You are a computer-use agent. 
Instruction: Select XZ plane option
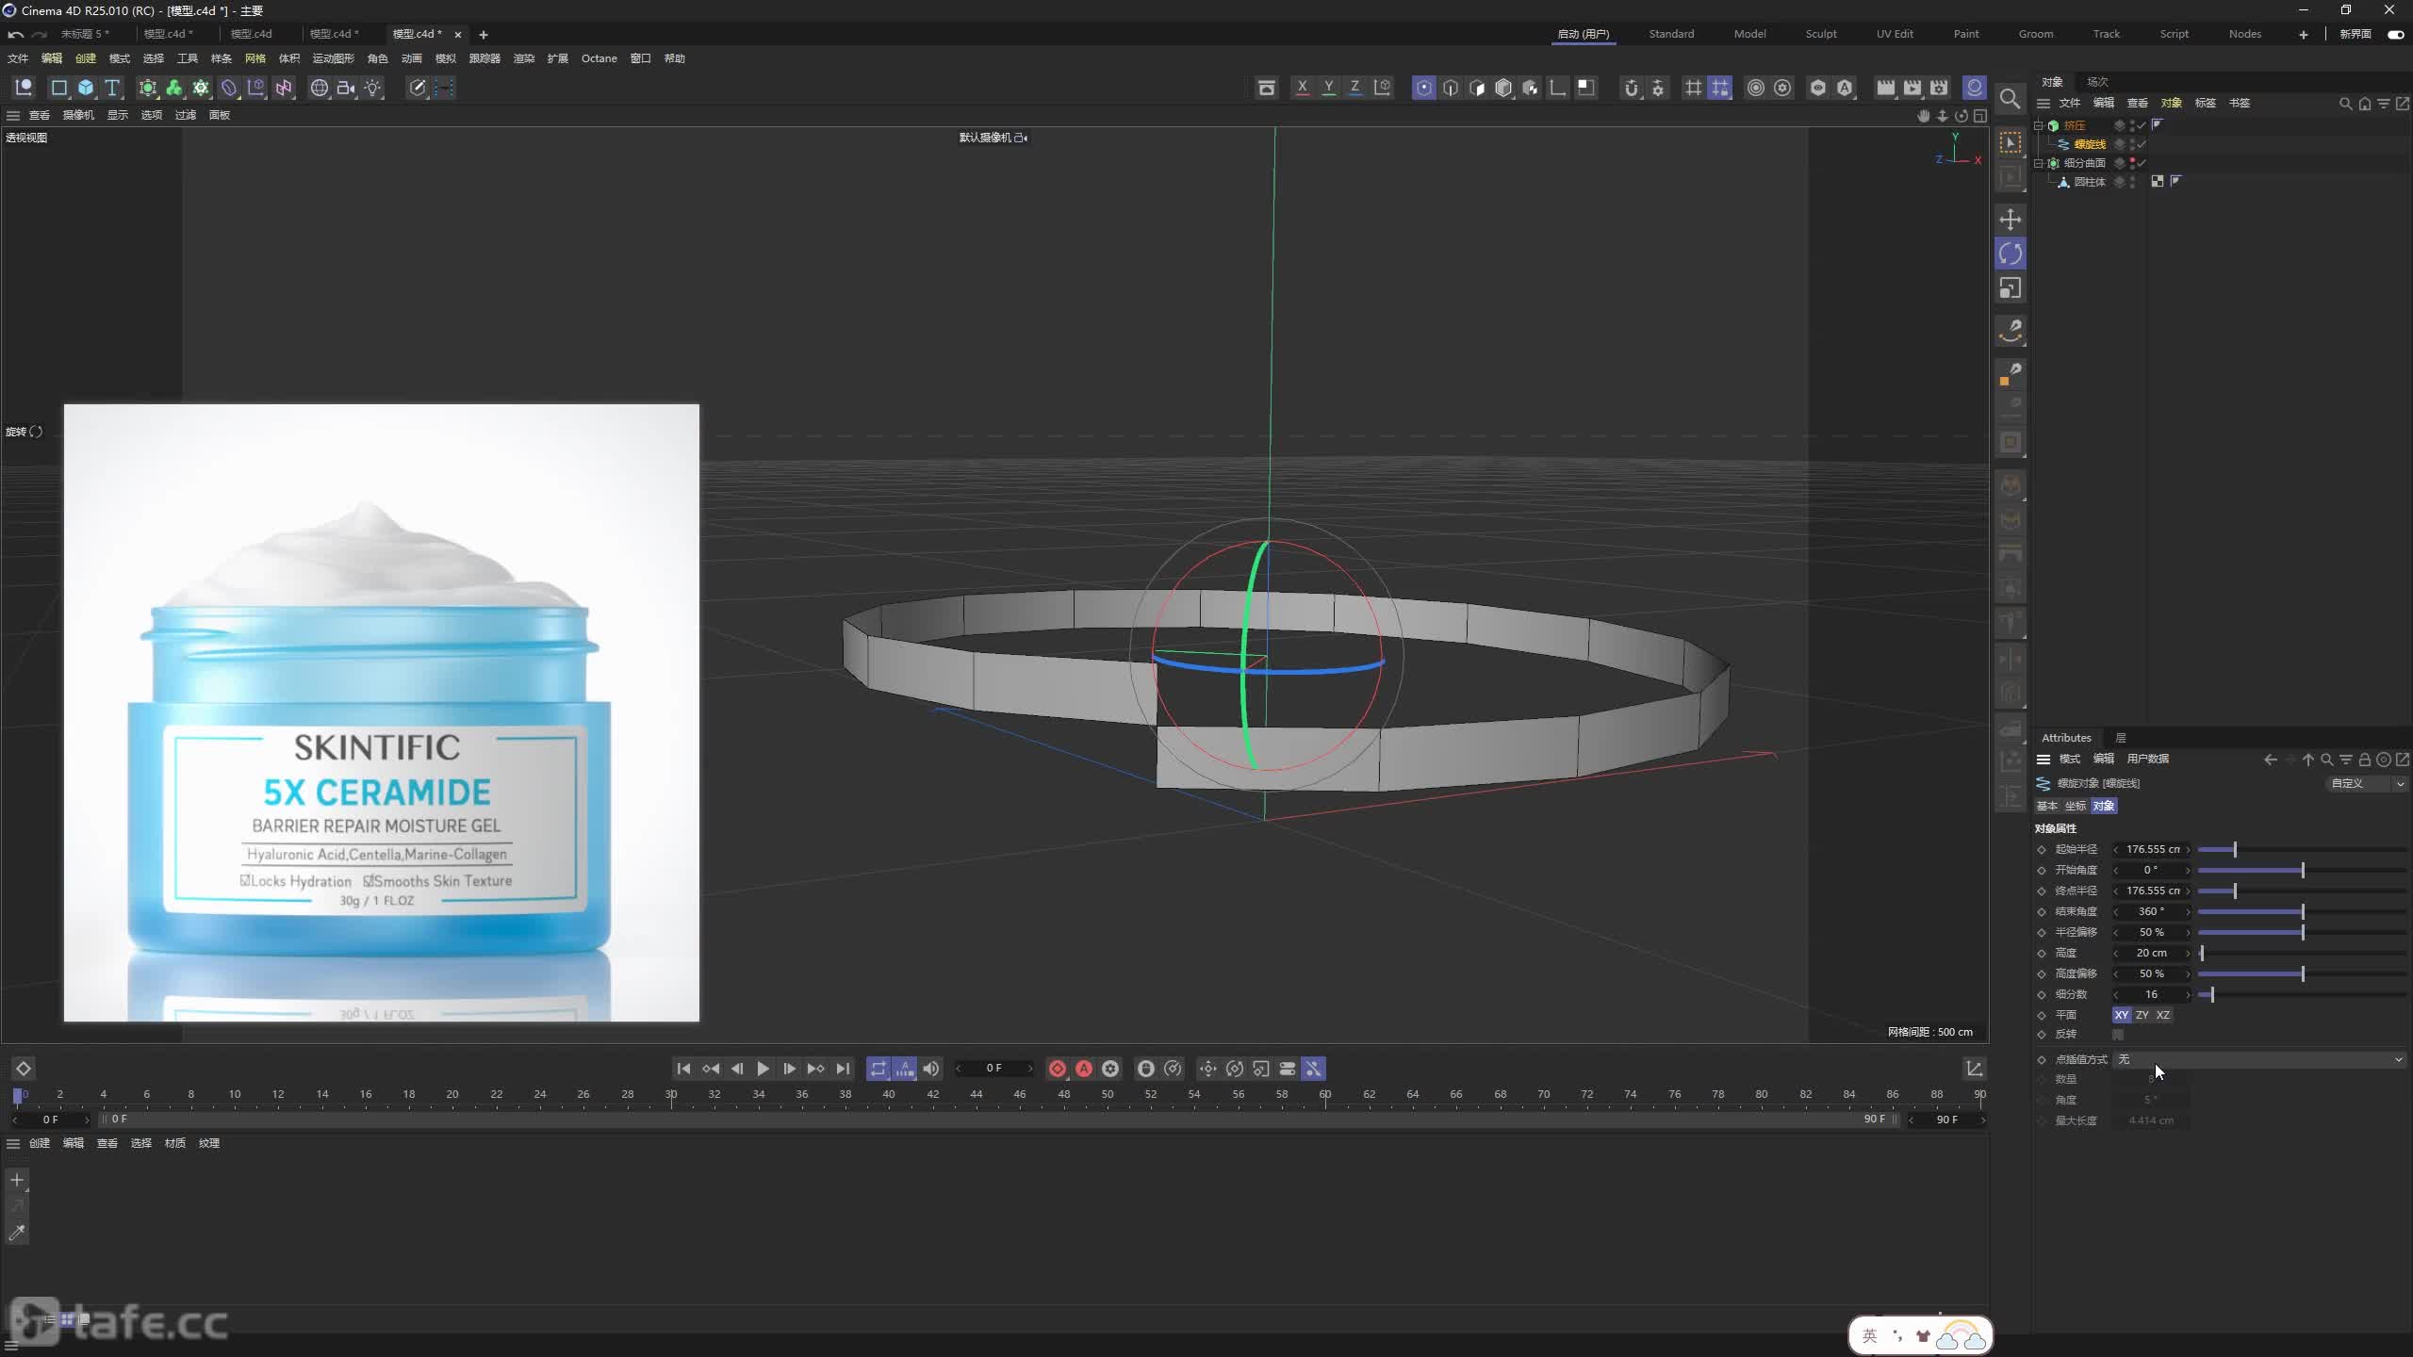pyautogui.click(x=2162, y=1015)
